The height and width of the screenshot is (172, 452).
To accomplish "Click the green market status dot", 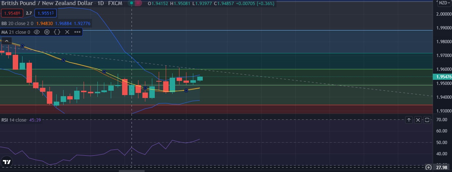I will (x=131, y=3).
